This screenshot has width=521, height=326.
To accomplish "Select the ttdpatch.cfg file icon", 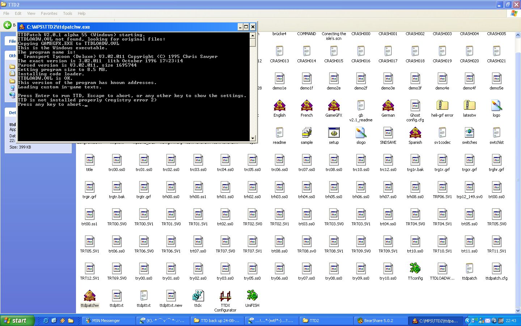I will pyautogui.click(x=496, y=268).
